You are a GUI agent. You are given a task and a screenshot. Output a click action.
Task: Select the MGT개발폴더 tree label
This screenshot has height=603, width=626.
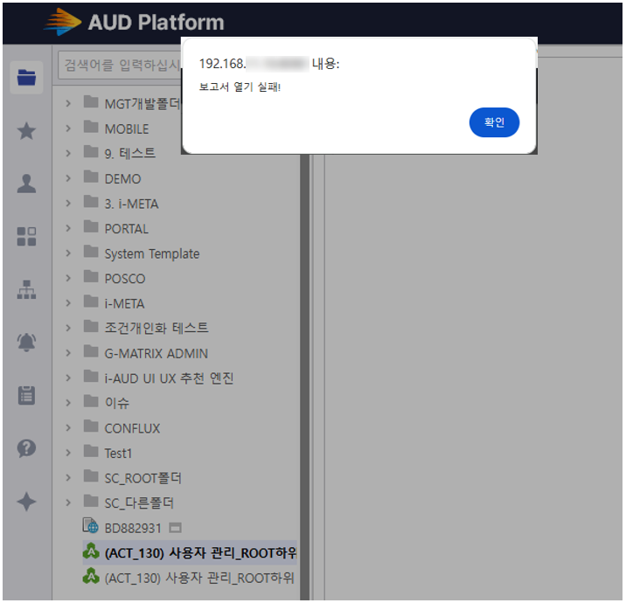click(x=143, y=104)
